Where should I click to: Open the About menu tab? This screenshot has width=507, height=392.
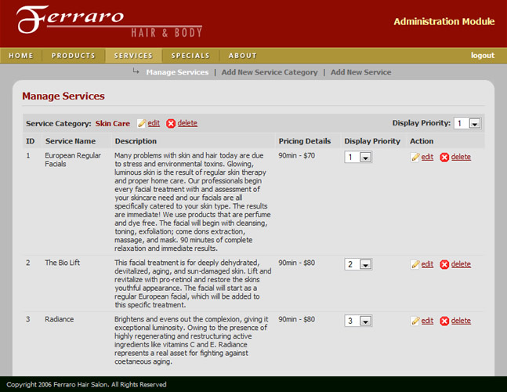click(x=243, y=56)
